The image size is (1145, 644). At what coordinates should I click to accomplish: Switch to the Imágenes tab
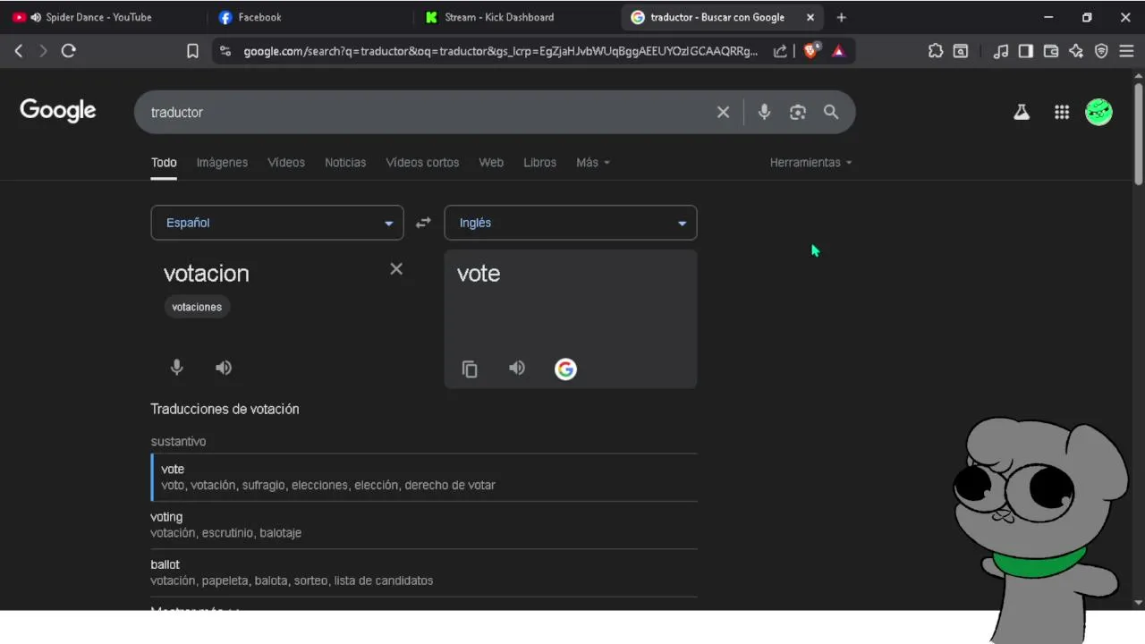click(x=222, y=162)
